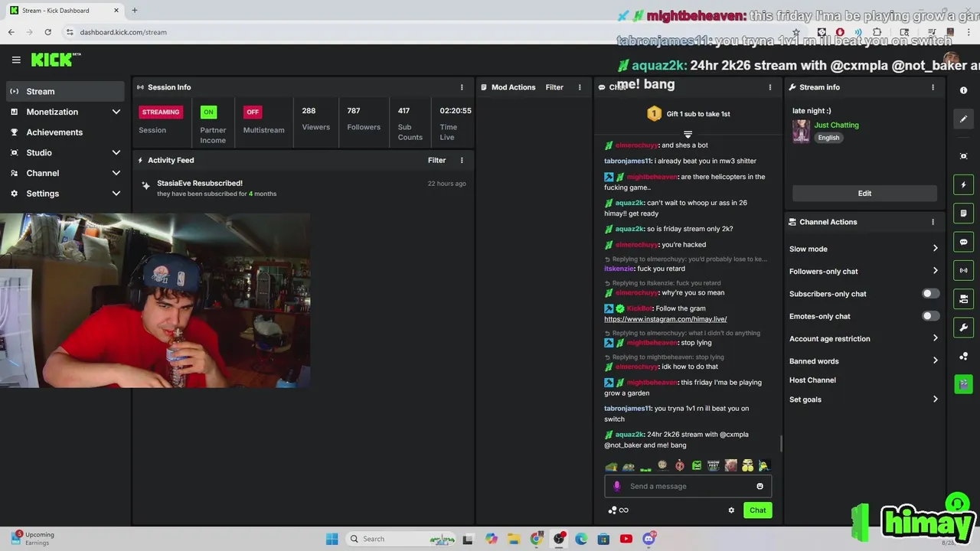Open Followers-only chat options arrow
980x551 pixels.
tap(935, 271)
